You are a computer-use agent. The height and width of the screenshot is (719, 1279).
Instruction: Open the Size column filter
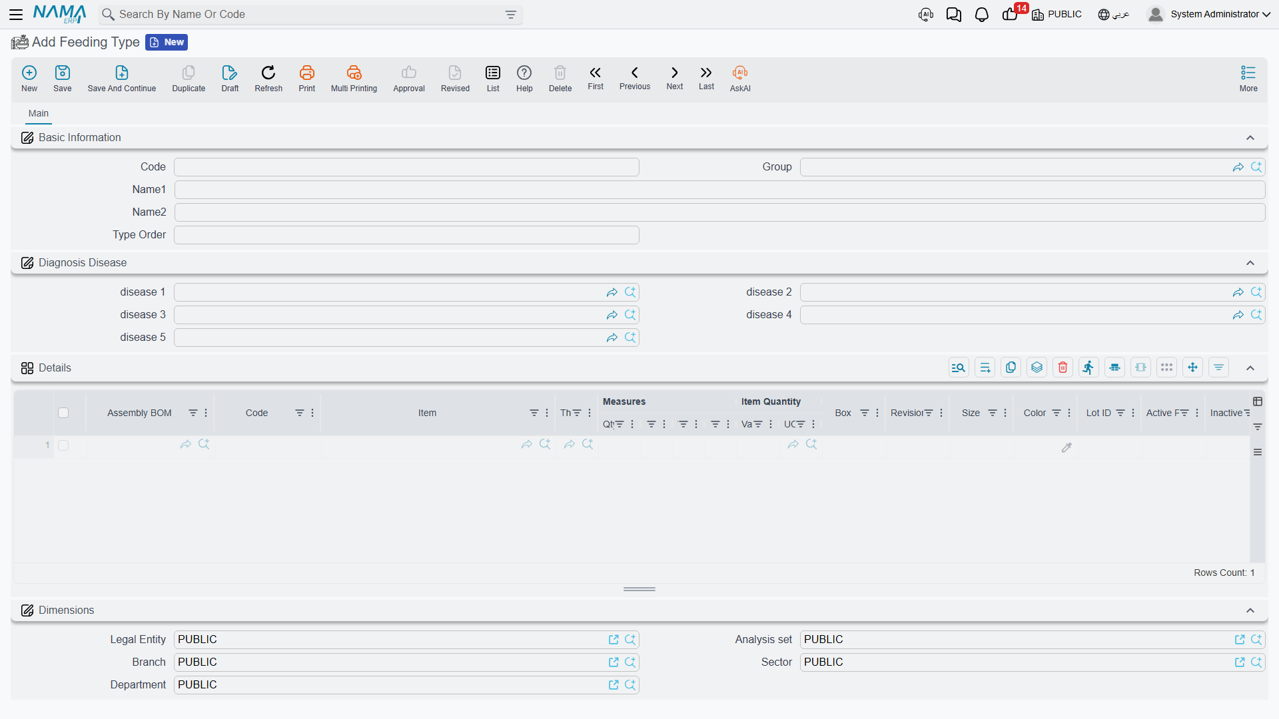[x=993, y=413]
